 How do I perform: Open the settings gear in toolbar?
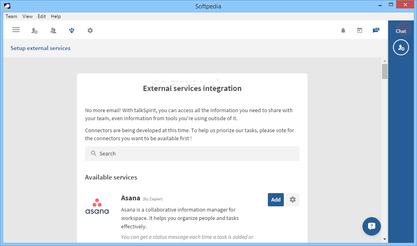tap(90, 30)
